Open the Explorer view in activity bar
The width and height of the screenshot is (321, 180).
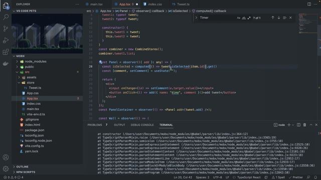click(6, 5)
